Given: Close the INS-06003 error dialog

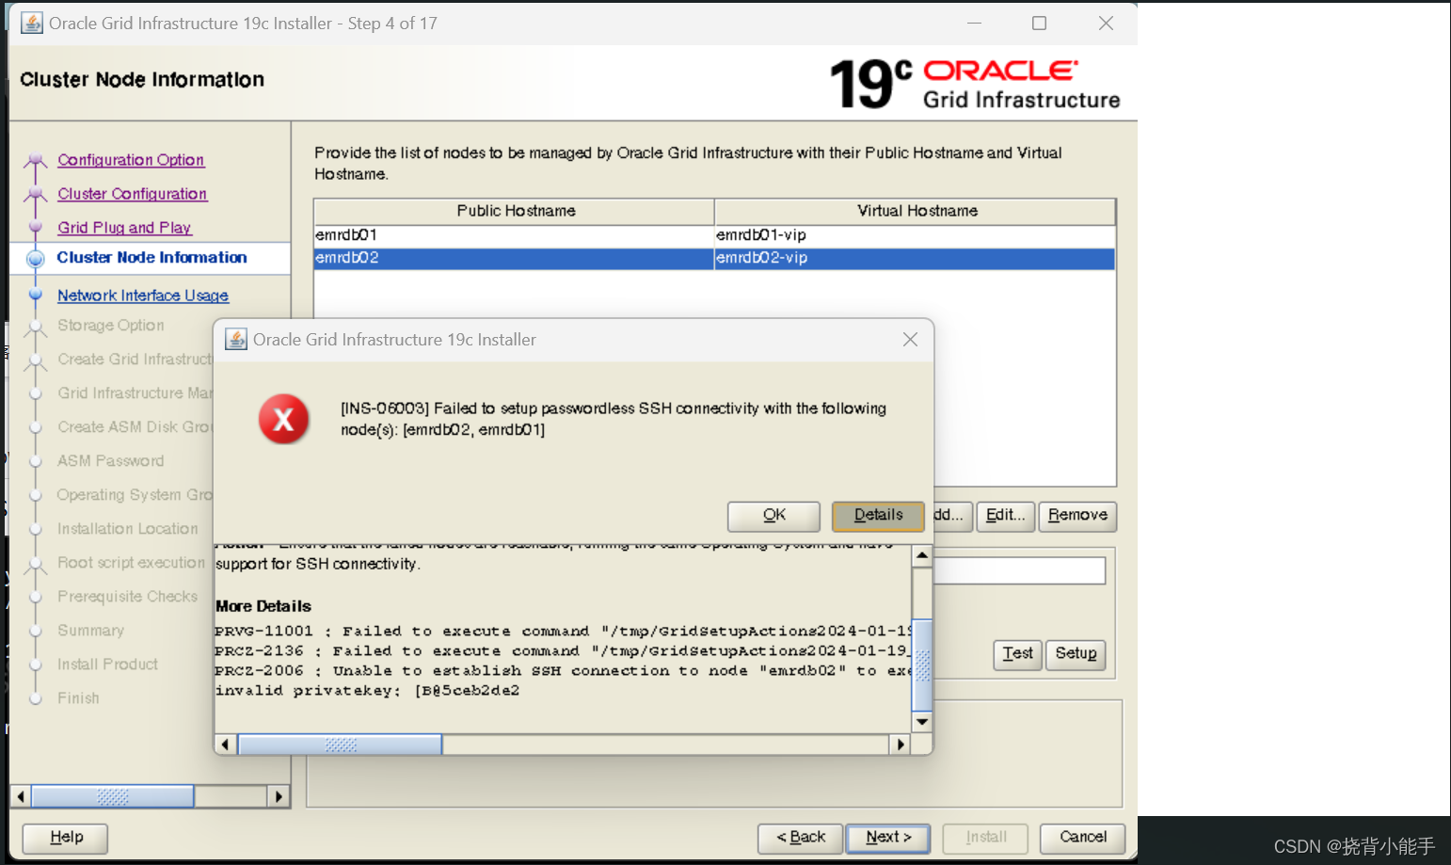Looking at the screenshot, I should [910, 340].
